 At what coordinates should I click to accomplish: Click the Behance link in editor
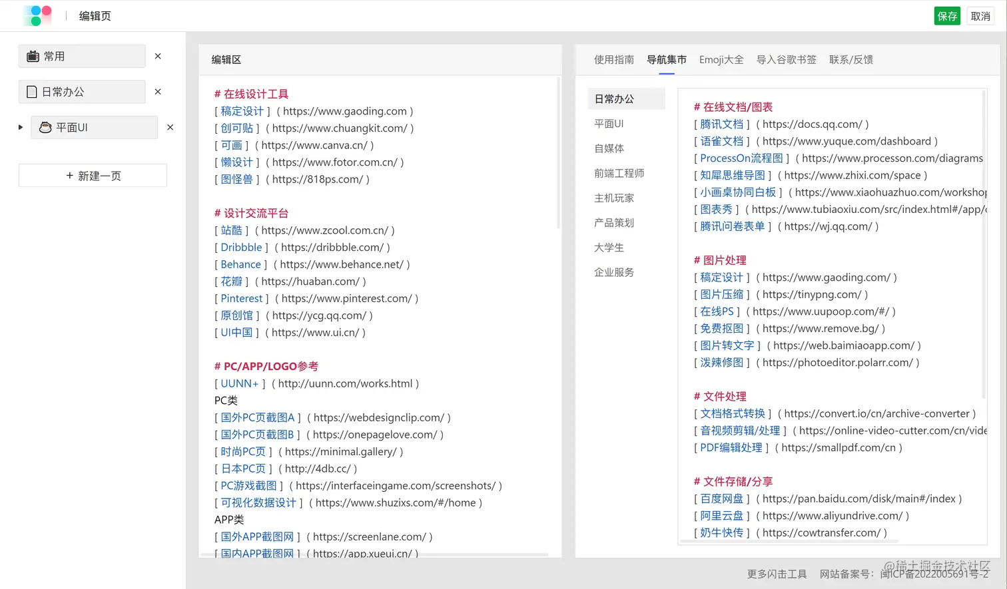241,264
